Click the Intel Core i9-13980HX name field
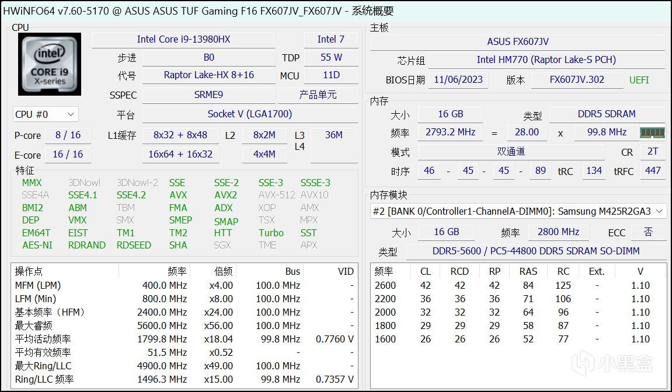Image resolution: width=672 pixels, height=392 pixels. [183, 40]
